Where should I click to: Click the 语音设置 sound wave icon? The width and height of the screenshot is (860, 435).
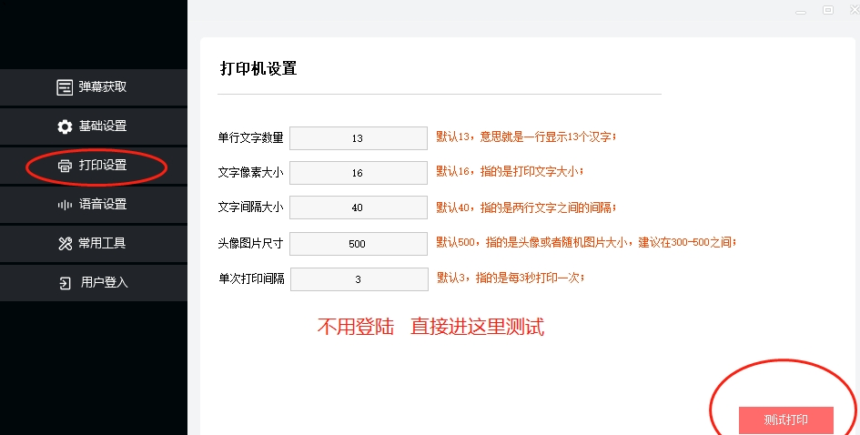(x=65, y=205)
